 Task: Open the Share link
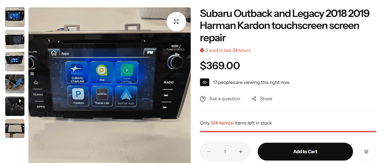coord(266,99)
